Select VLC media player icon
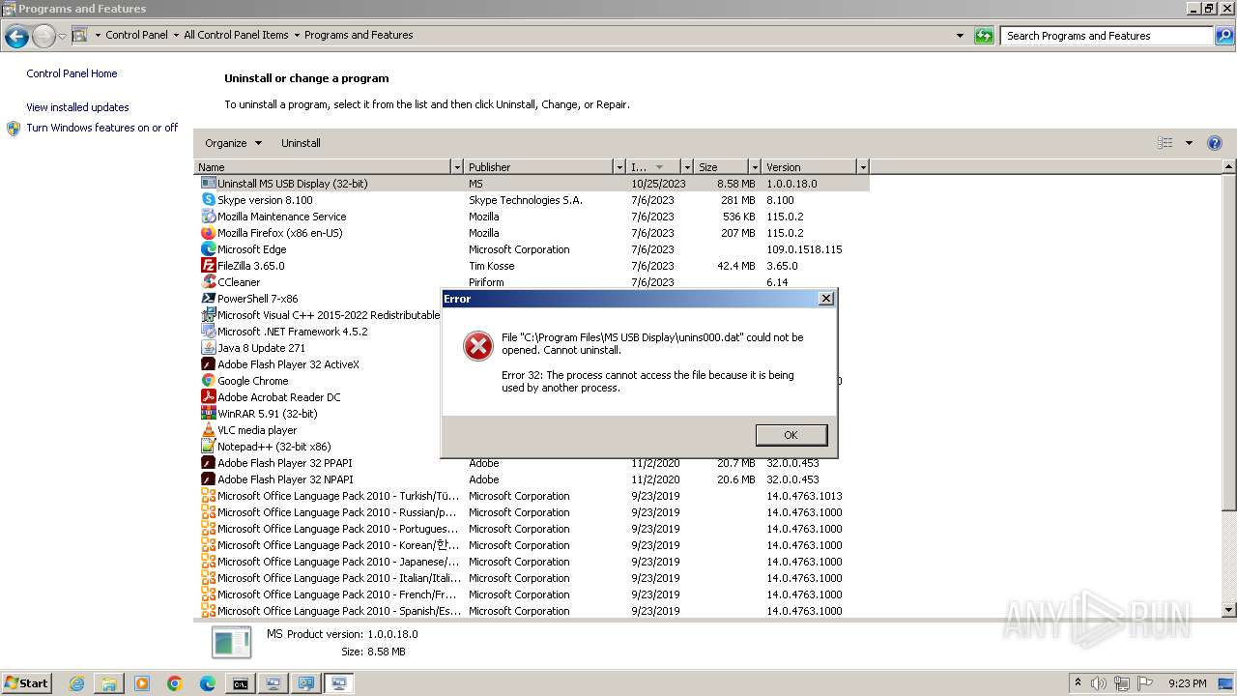The height and width of the screenshot is (696, 1237). click(x=208, y=430)
